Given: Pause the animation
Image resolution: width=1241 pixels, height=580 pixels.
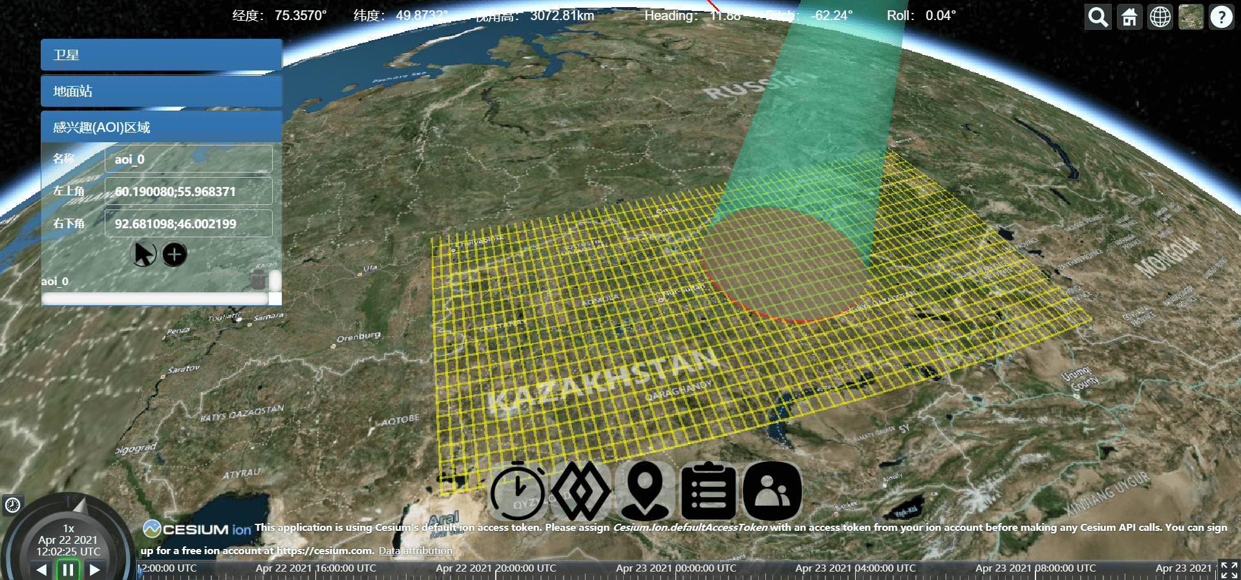Looking at the screenshot, I should click(x=68, y=570).
